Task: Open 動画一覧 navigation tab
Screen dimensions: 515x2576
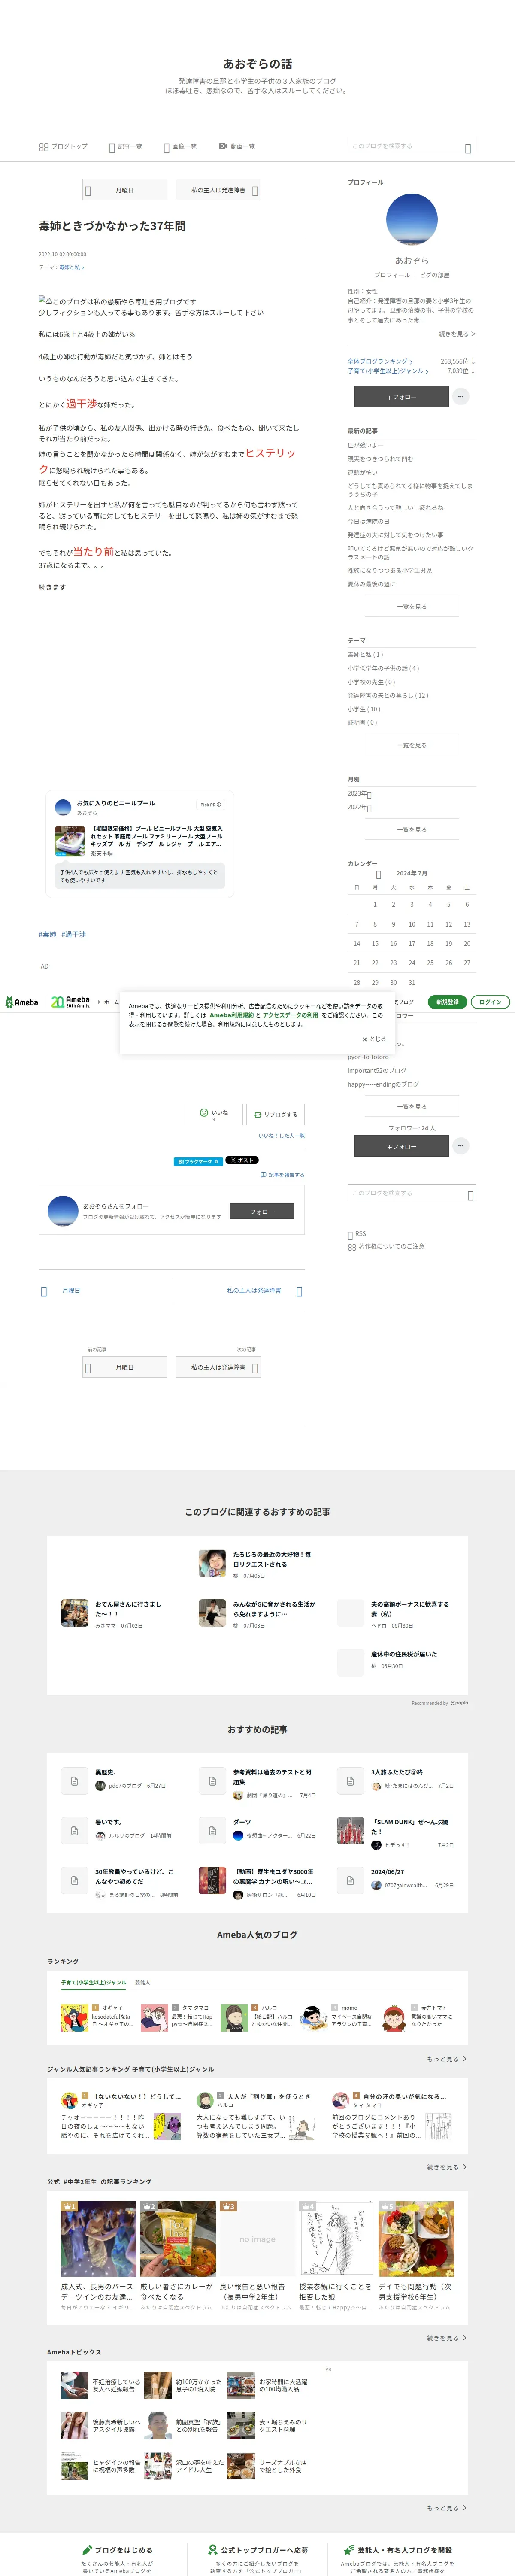Action: point(237,146)
